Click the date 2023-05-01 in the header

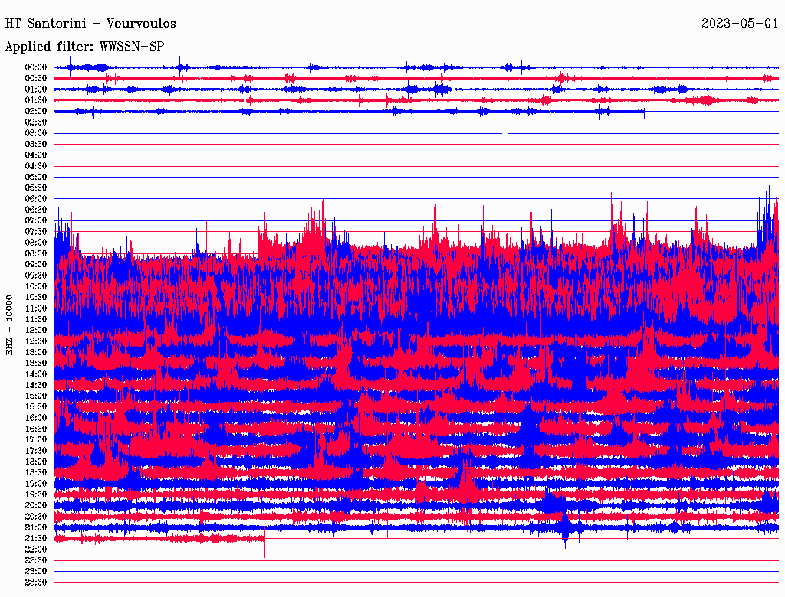coord(739,23)
